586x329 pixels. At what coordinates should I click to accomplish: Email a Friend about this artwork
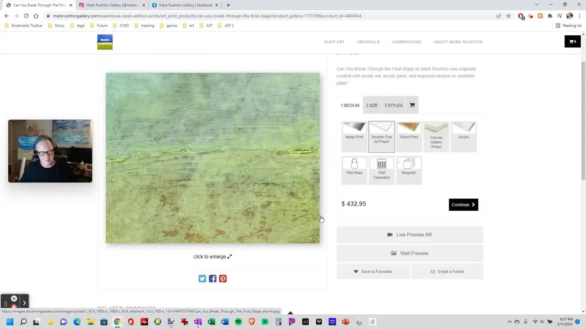(x=447, y=271)
